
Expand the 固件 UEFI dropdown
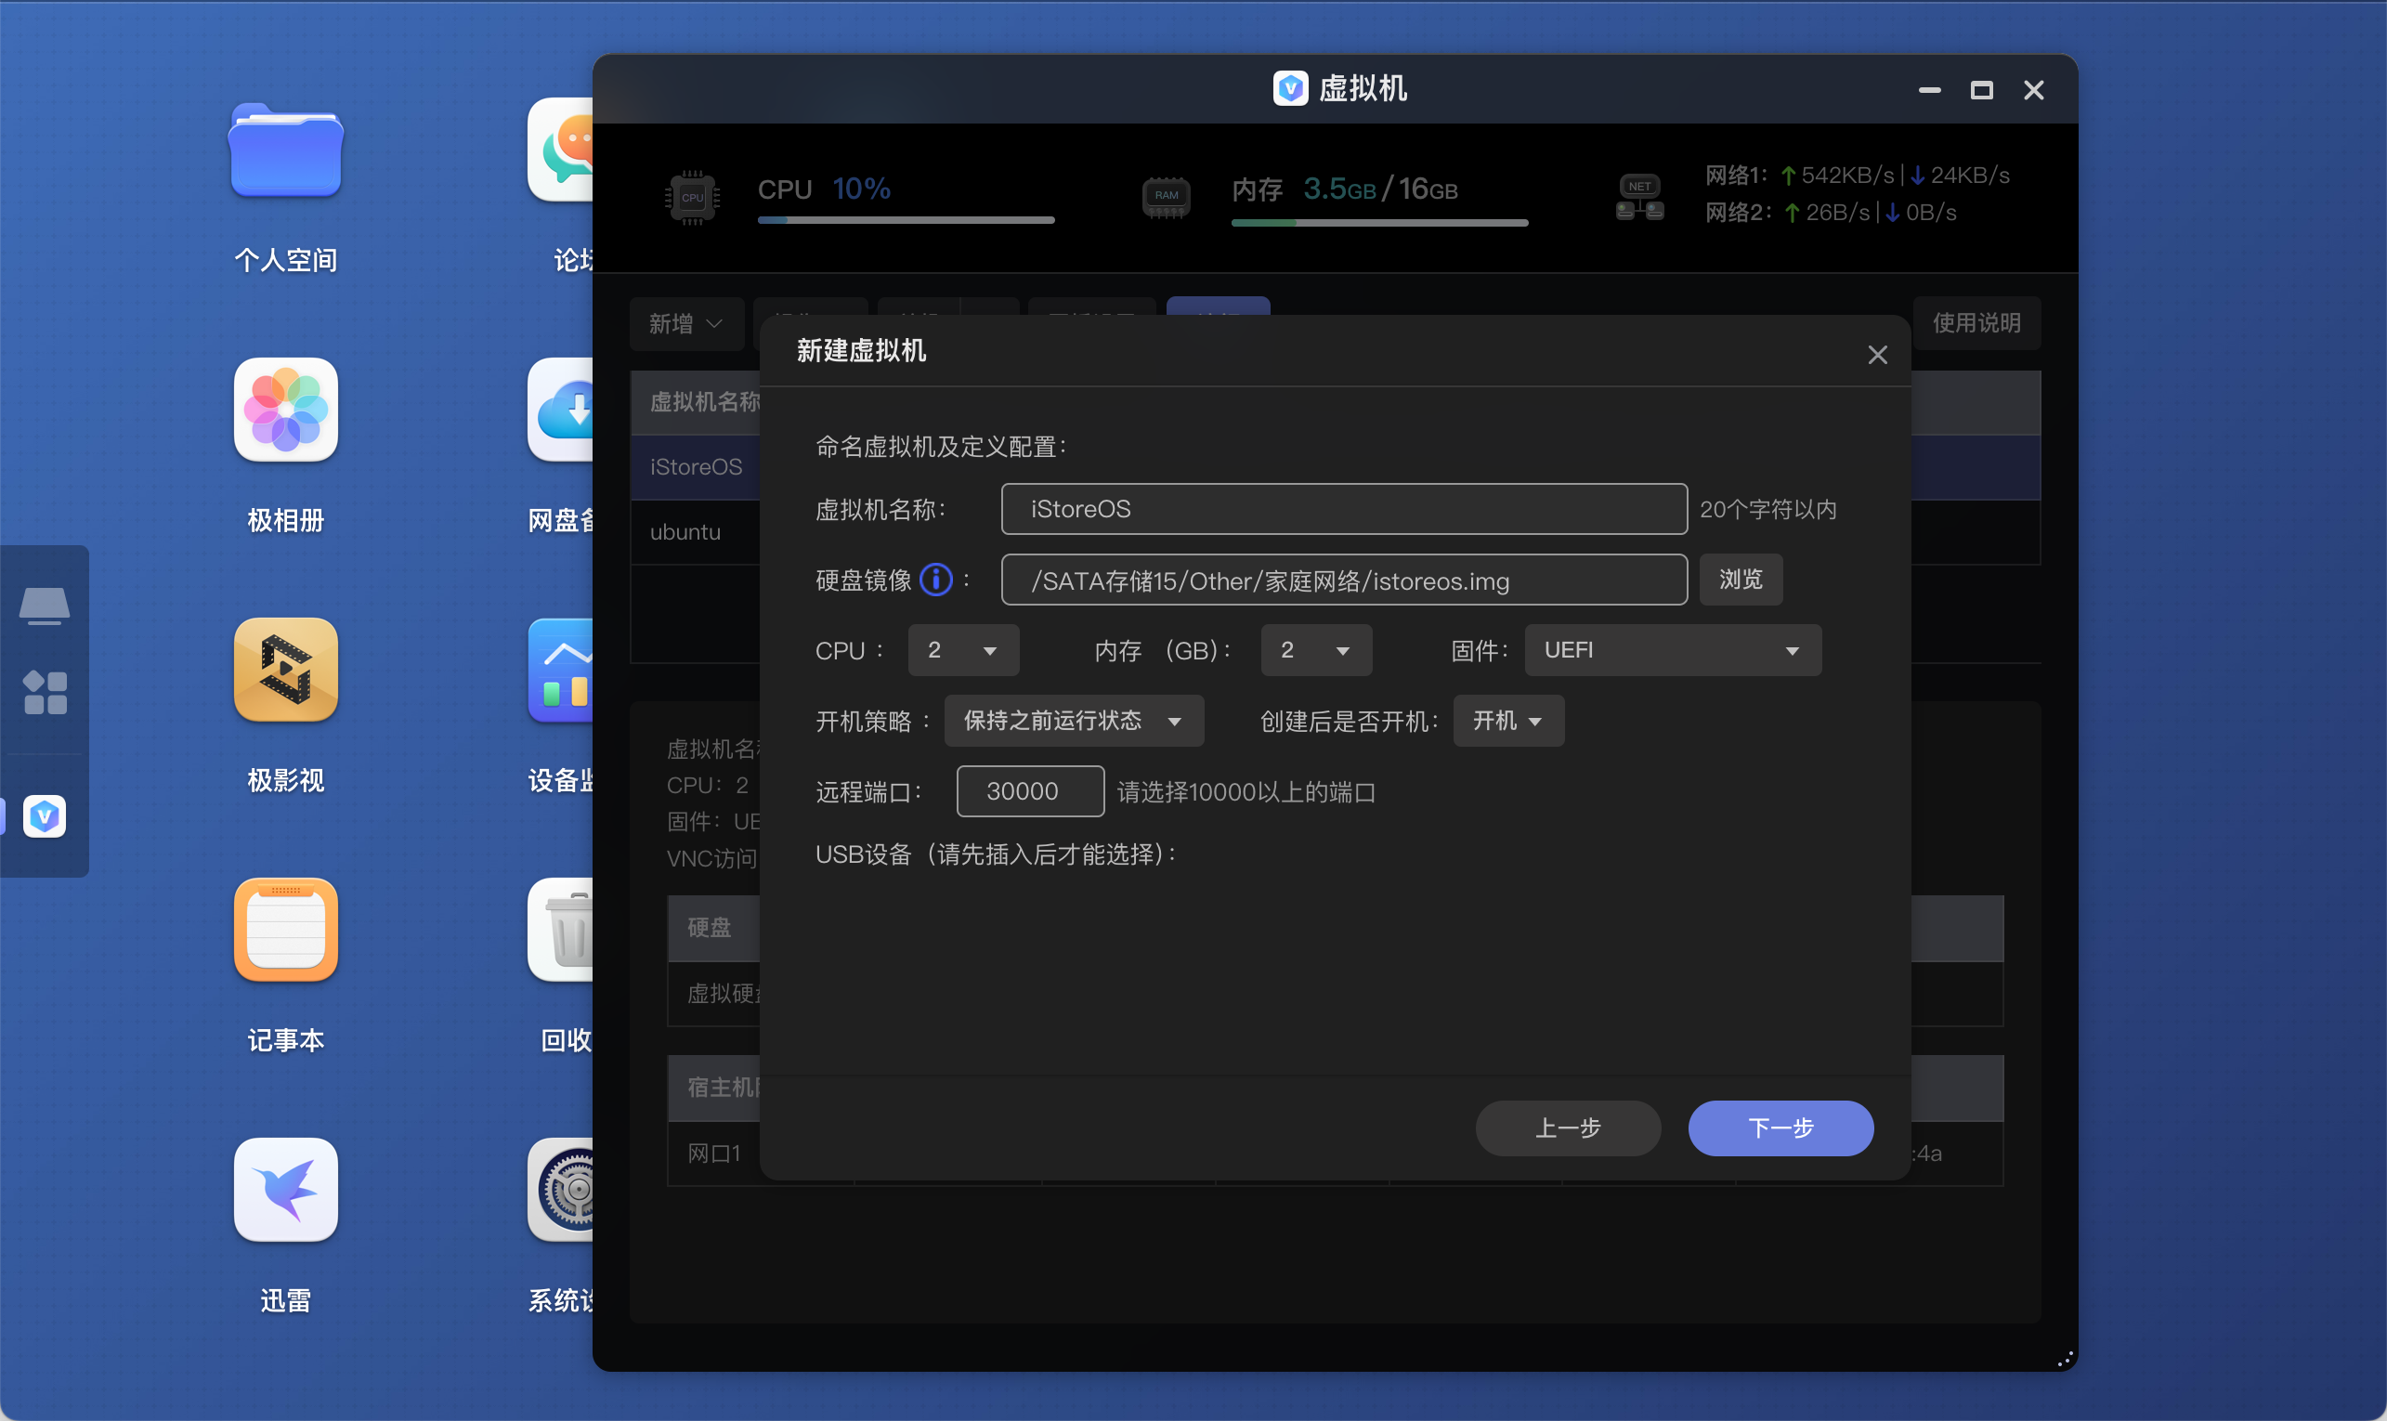pyautogui.click(x=1672, y=650)
